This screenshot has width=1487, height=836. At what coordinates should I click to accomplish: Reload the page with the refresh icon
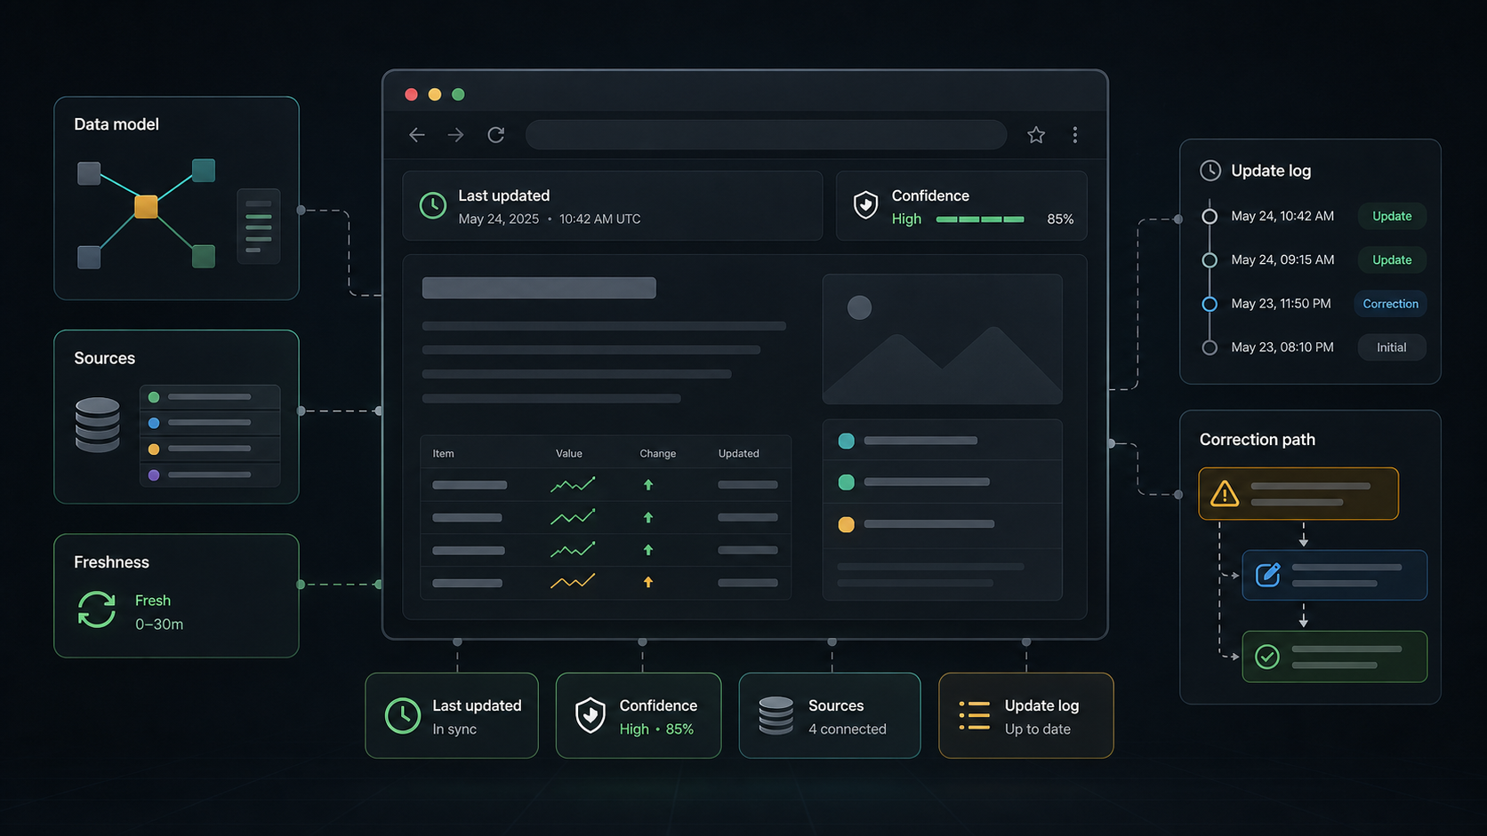pos(496,135)
